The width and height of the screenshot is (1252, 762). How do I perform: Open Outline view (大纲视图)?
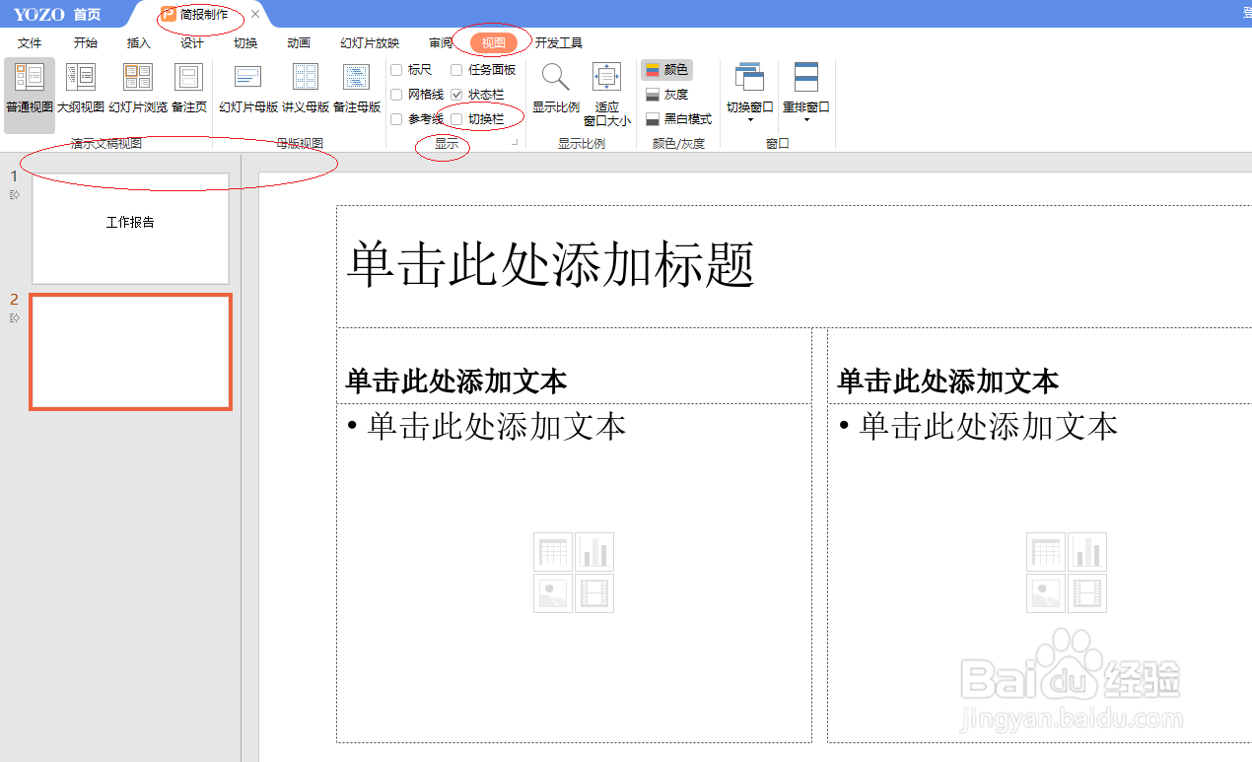click(81, 88)
